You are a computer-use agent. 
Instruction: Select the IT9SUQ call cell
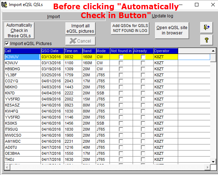point(22,129)
